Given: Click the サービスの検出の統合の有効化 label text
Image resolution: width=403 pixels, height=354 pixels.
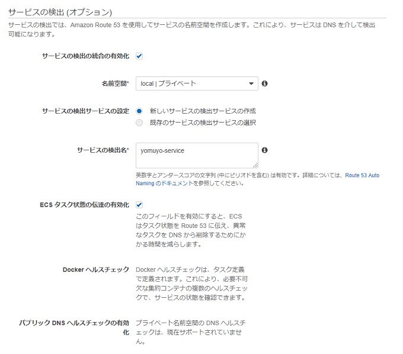Looking at the screenshot, I should click(85, 56).
